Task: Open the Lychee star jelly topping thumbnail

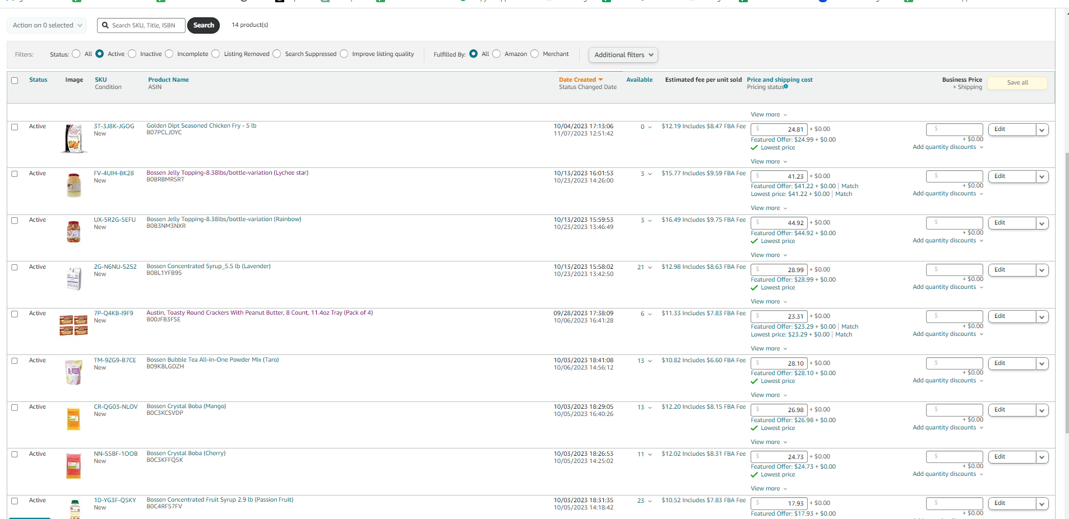Action: tap(73, 185)
